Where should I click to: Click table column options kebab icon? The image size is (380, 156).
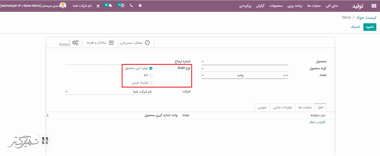pos(48,115)
